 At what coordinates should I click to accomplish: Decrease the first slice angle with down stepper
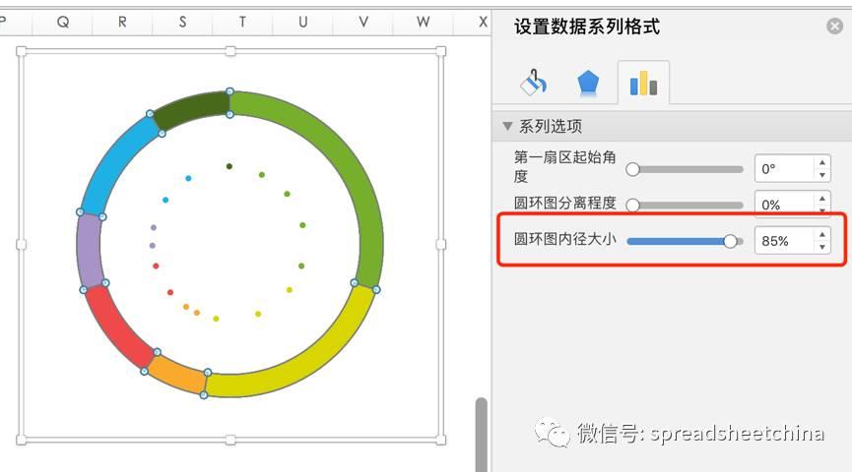click(x=822, y=175)
